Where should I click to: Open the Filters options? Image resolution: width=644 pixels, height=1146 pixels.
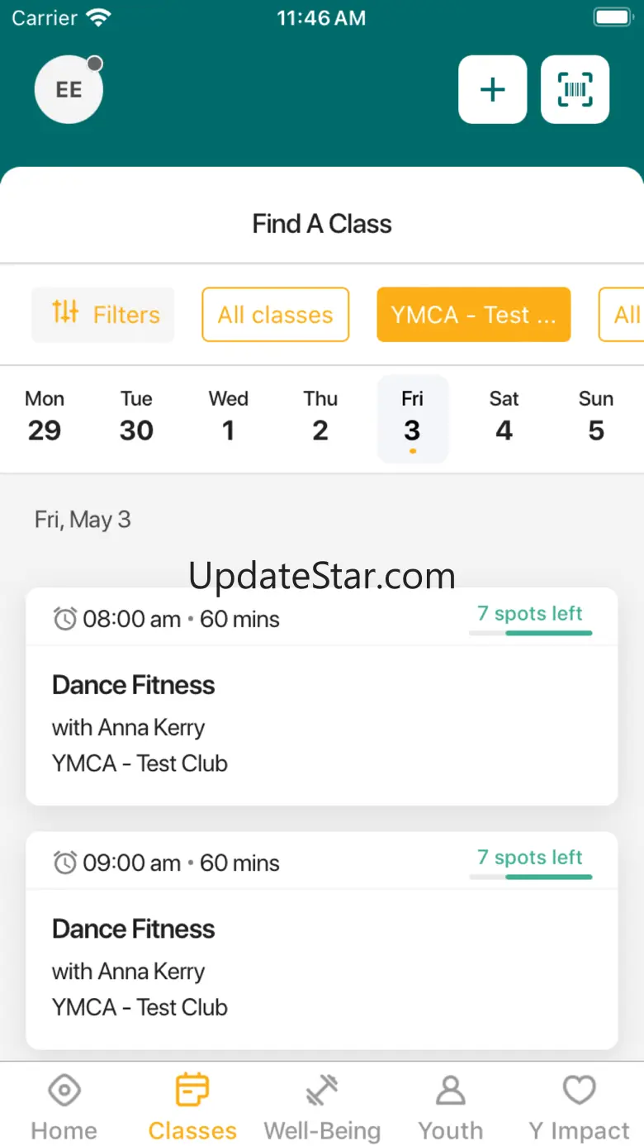click(x=103, y=315)
